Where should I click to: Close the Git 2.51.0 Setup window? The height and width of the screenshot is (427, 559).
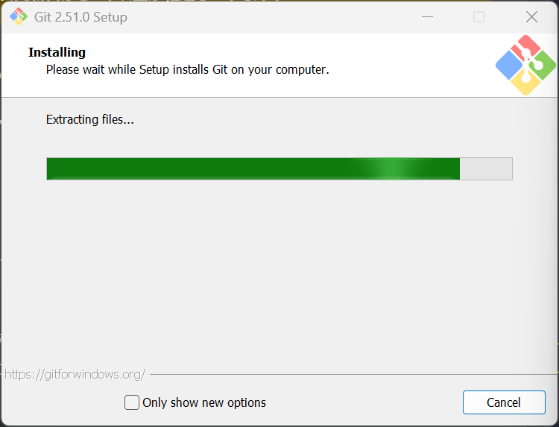click(531, 16)
